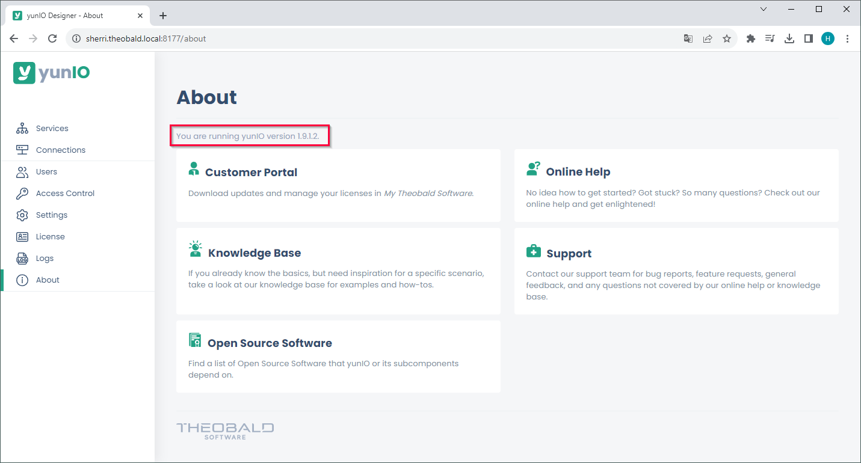The width and height of the screenshot is (861, 463).
Task: Click the Settings gear icon
Action: [22, 215]
